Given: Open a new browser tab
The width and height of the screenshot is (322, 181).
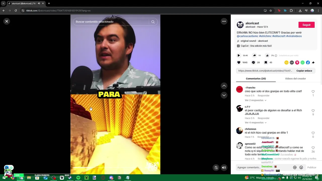Looking at the screenshot, I should coord(49,4).
